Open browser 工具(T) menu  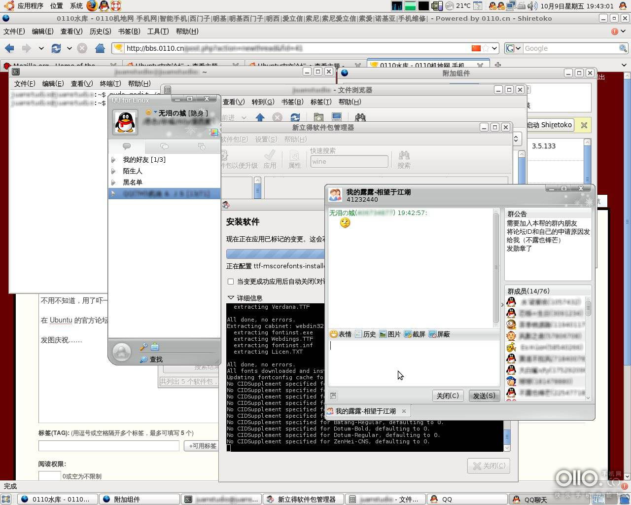coord(158,31)
